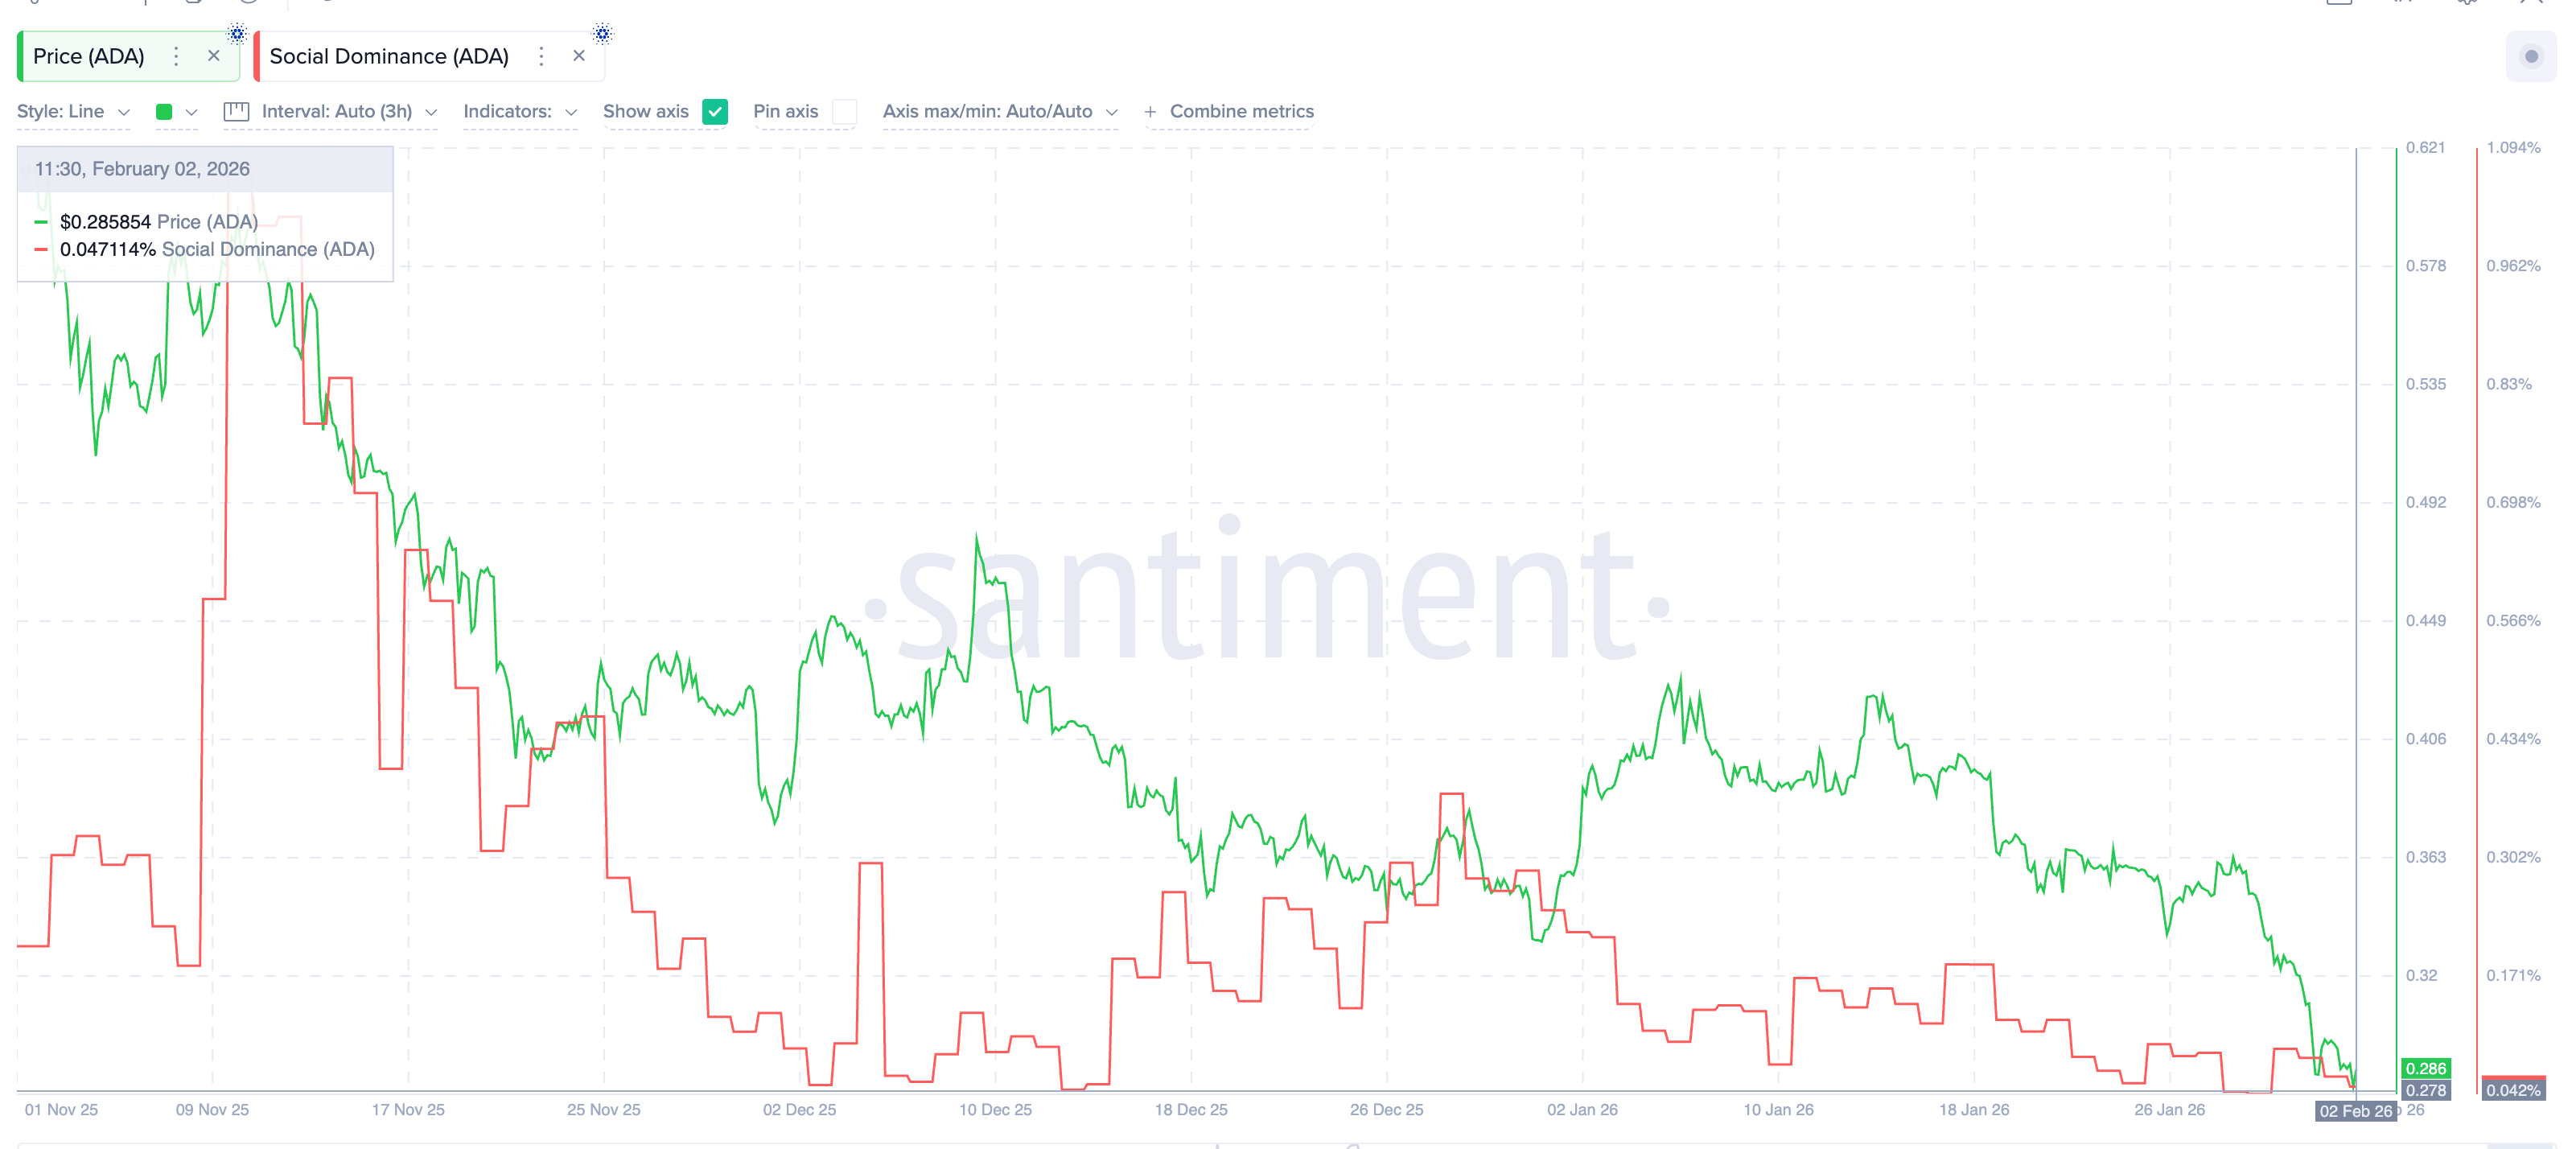Click Cardano icon above Social Dominance tab
Viewport: 2576px width, 1149px height.
point(602,34)
